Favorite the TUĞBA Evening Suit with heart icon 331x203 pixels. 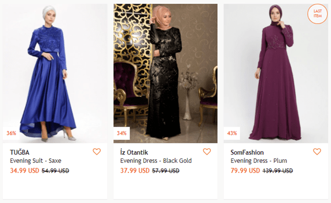pos(97,151)
